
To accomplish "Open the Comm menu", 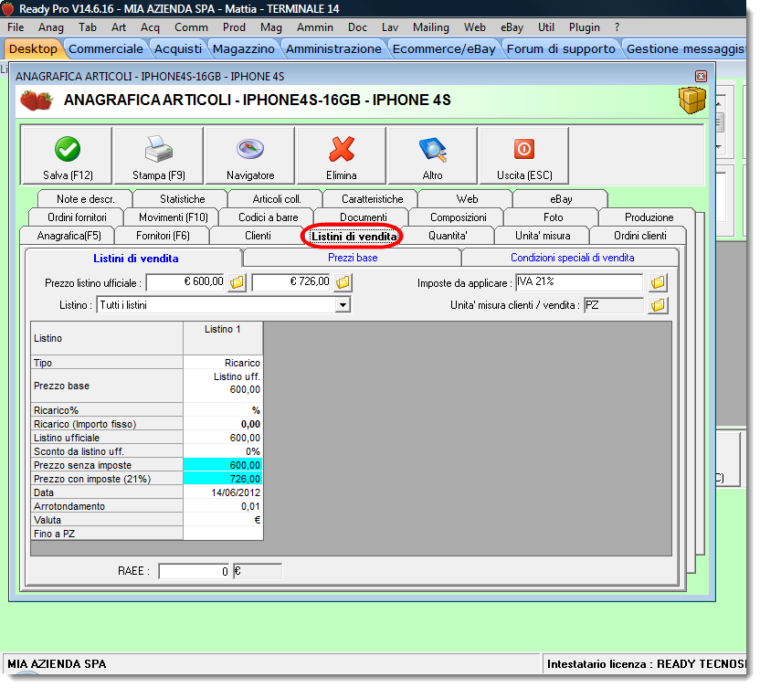I will tap(191, 27).
